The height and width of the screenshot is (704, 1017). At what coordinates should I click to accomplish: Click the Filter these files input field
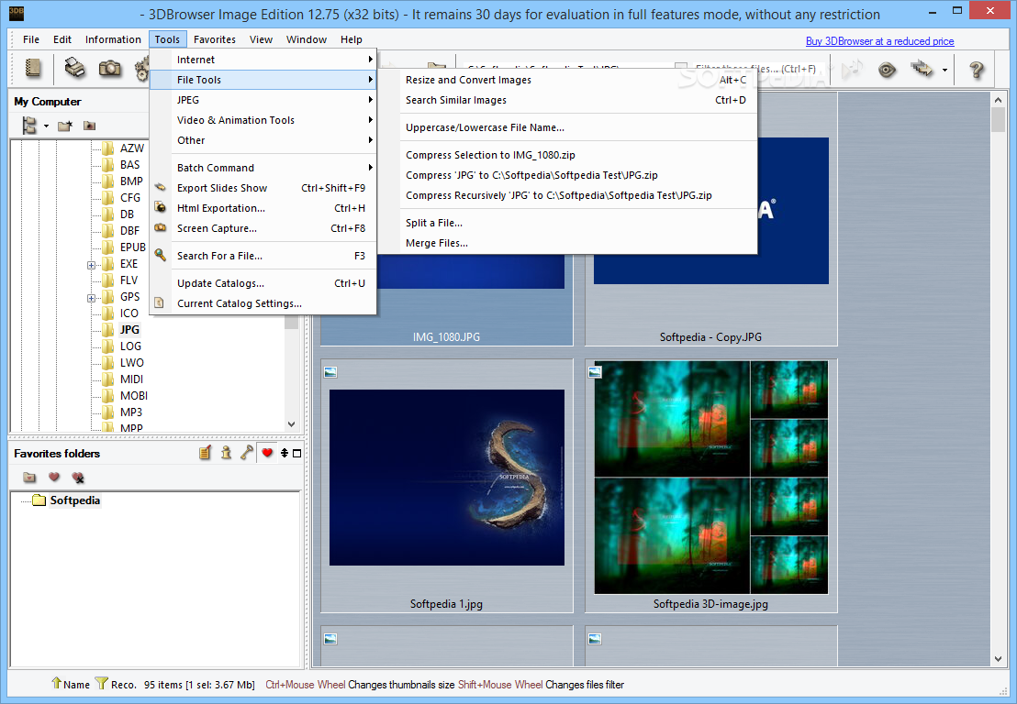(755, 68)
